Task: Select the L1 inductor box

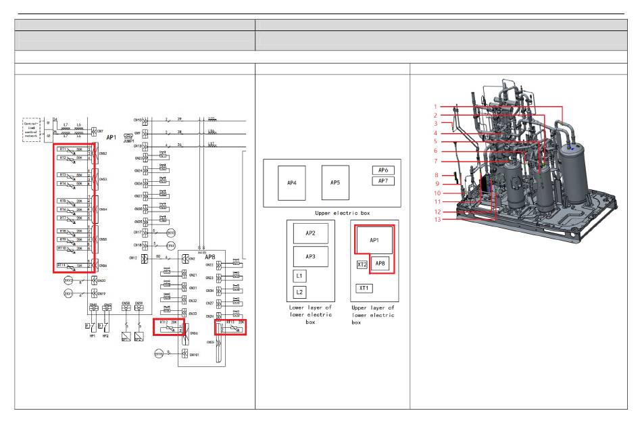Action: click(x=299, y=276)
